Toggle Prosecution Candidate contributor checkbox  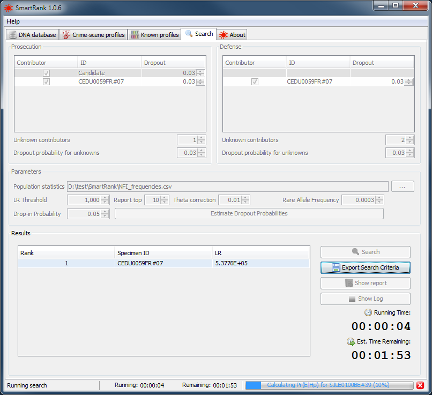(x=46, y=73)
